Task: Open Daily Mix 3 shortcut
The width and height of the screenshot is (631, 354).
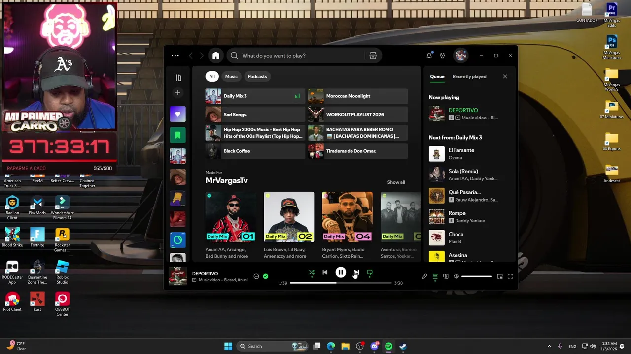Action: click(x=255, y=96)
